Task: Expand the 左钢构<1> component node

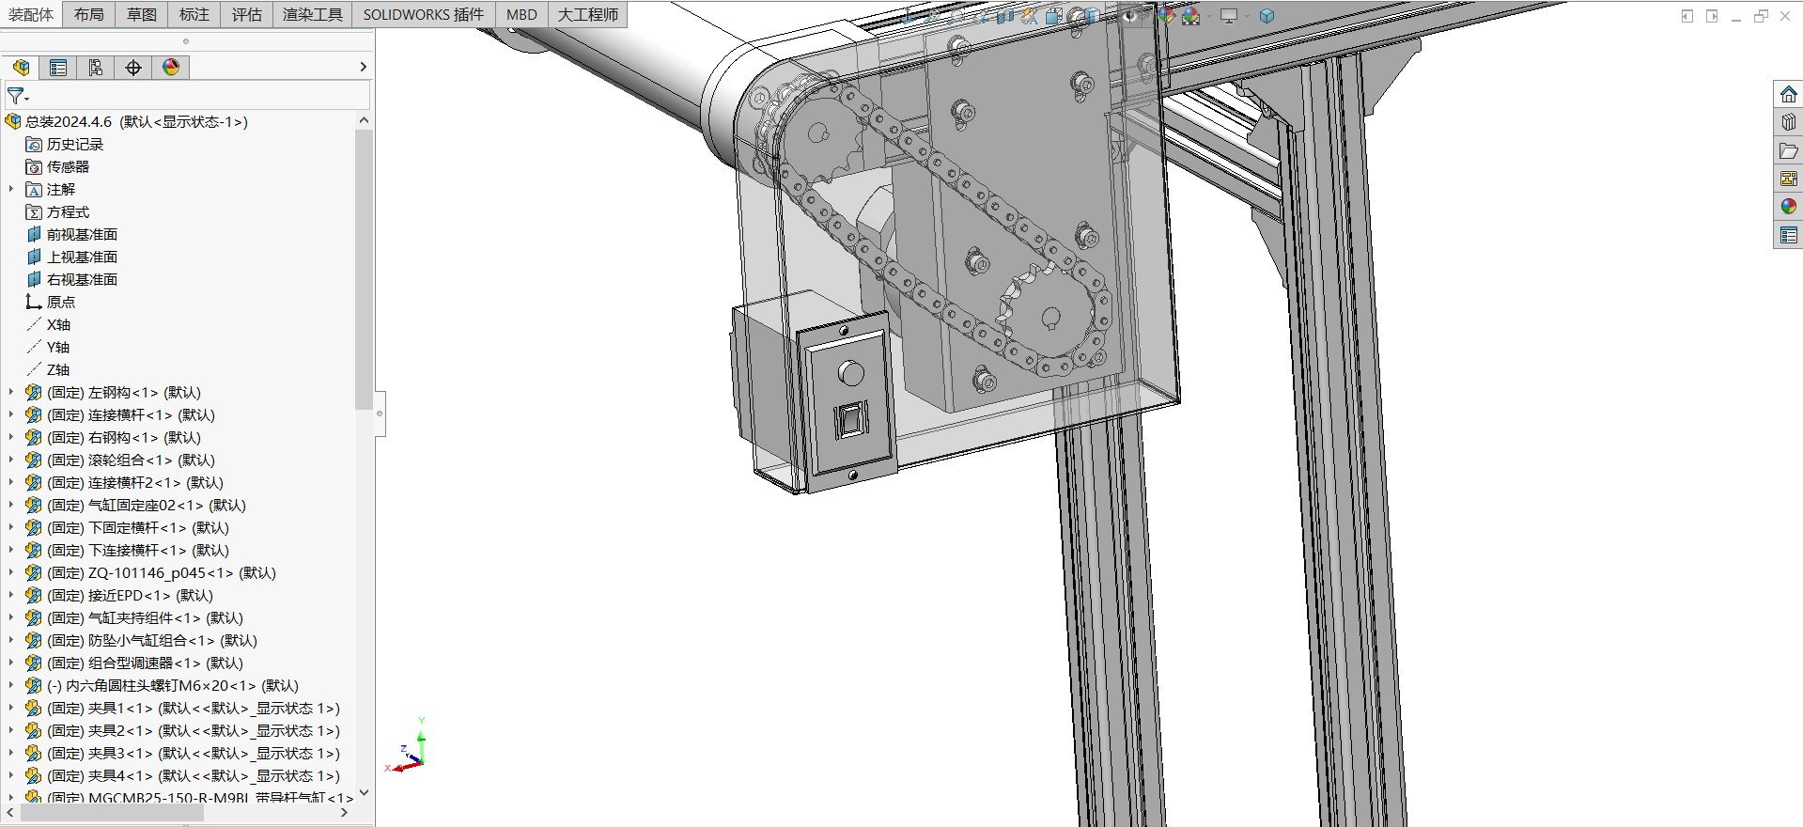Action: (11, 392)
